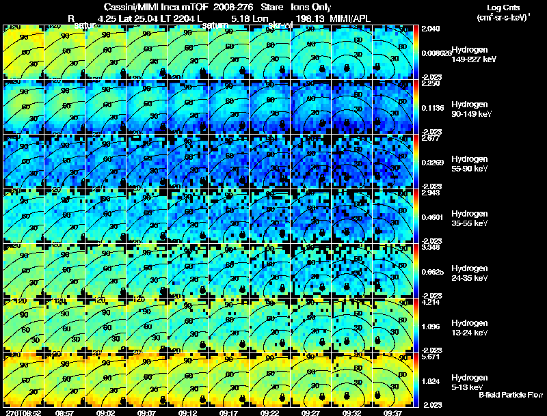547x416 pixels.
Task: Click the colorbar maximum value '4.214'
Action: tap(431, 302)
